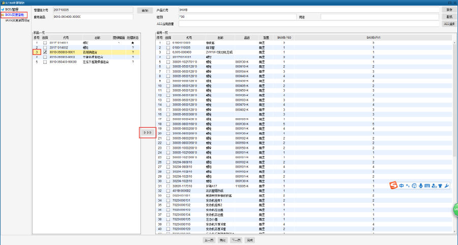Toggle Sogou Chinese/English mode icon

[403, 185]
